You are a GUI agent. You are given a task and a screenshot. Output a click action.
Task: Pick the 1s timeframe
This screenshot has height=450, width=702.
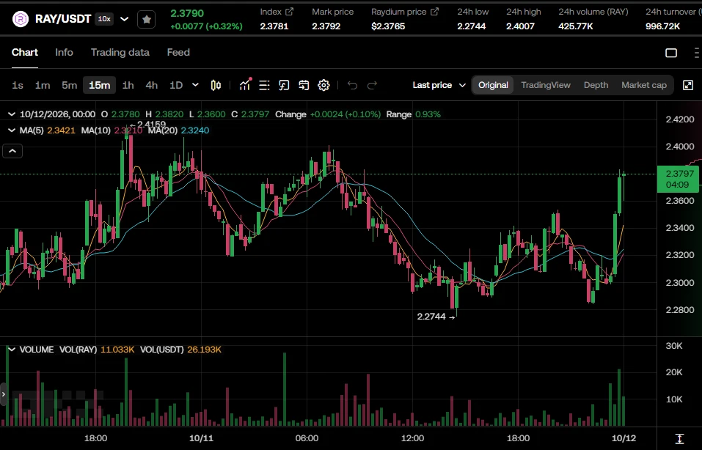[18, 85]
